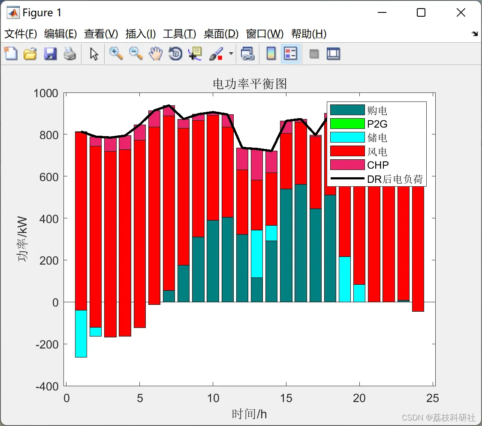Screen dimensions: 482x426
Task: Maximize the Figure 1 window
Action: 421,12
